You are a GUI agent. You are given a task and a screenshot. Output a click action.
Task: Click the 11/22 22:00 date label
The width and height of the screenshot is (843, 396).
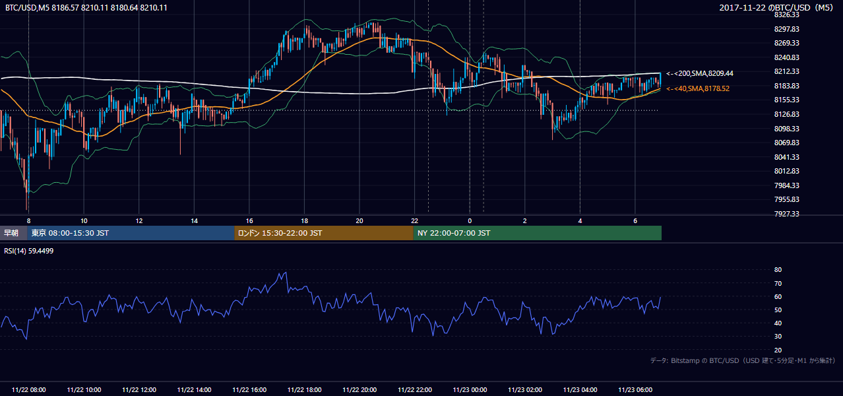414,390
